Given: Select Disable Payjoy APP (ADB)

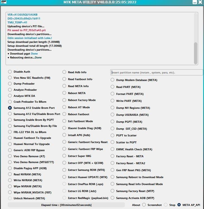Looking at the screenshot, I should coord(10,168).
